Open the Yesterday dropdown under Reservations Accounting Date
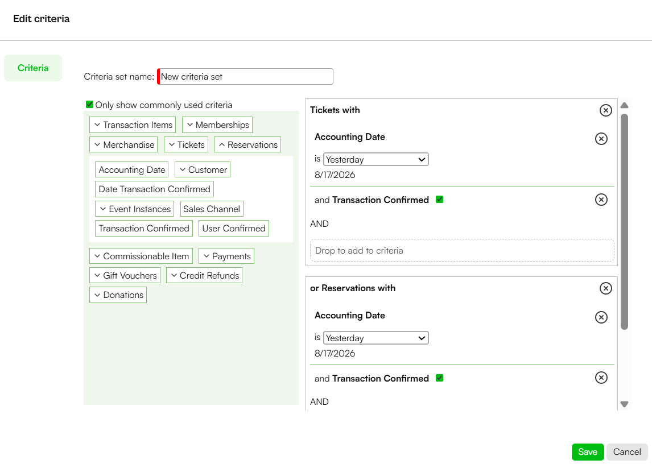Viewport: 652px width, 464px height. (x=376, y=338)
